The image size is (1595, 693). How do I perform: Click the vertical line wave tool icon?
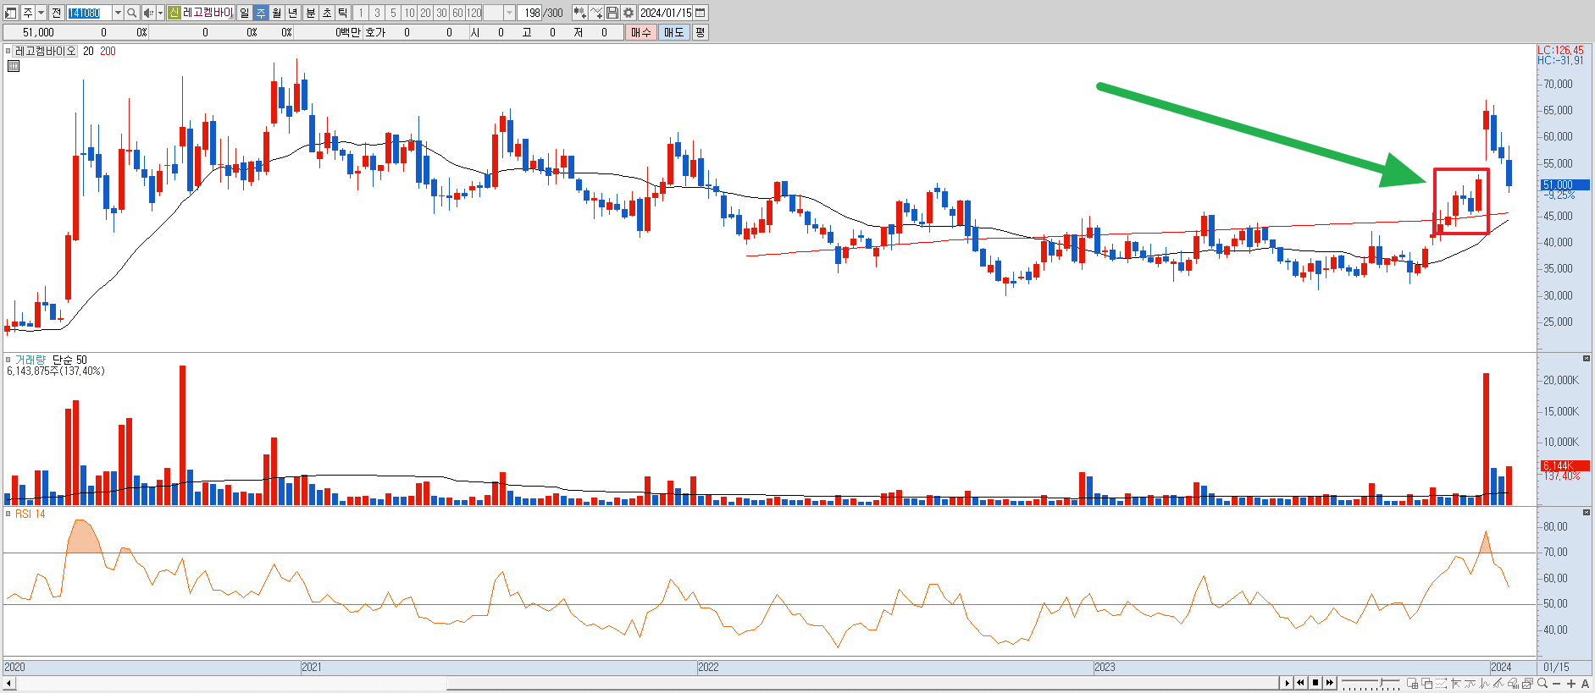point(1484,683)
